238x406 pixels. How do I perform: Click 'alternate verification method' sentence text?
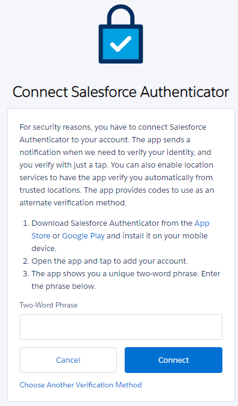pos(73,203)
